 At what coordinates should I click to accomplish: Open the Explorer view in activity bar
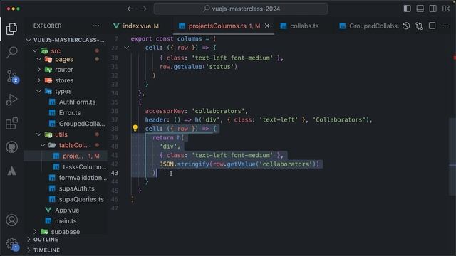tap(11, 28)
